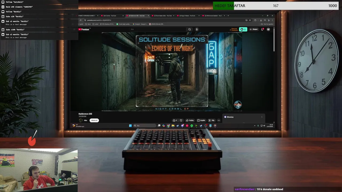Image resolution: width=342 pixels, height=192 pixels.
Task: Click Sign in to TubeBuddy link
Action: [235, 29]
